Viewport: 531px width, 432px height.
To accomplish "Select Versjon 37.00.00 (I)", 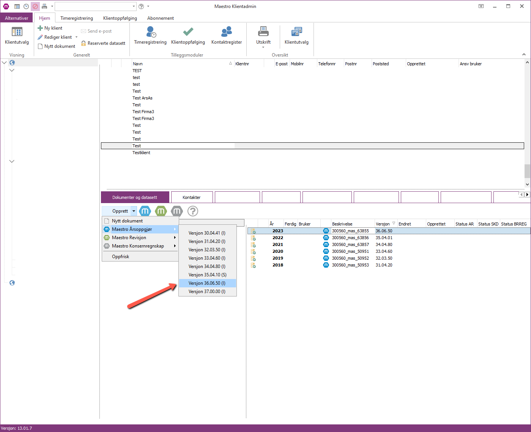I will [208, 292].
